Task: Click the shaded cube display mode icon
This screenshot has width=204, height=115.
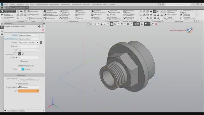Action: pyautogui.click(x=112, y=24)
